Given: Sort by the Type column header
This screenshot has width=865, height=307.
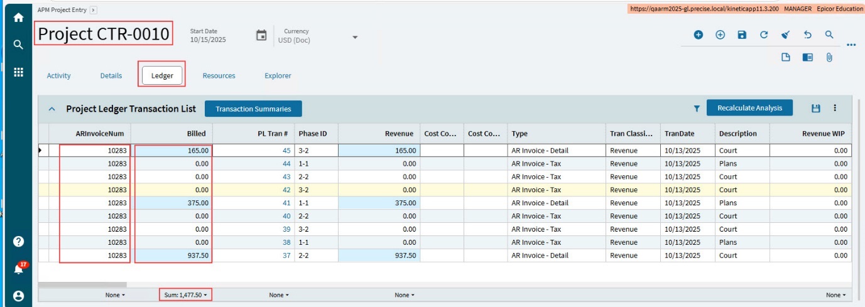Looking at the screenshot, I should click(557, 133).
